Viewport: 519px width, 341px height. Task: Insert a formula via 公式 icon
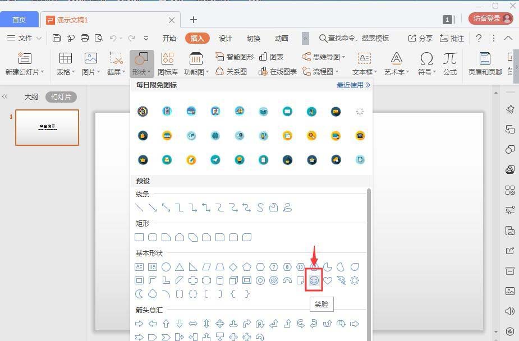[449, 63]
